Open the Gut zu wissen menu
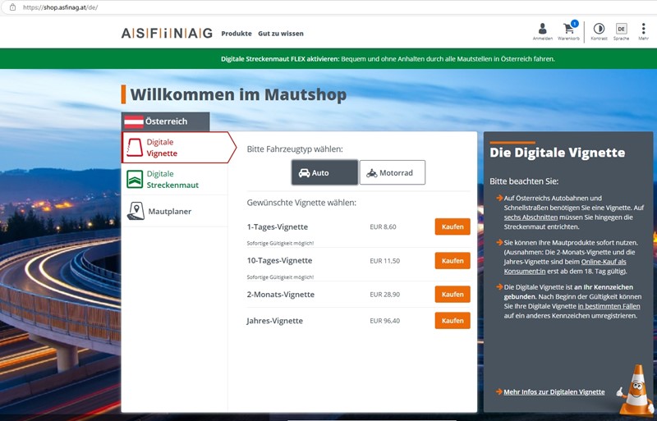The width and height of the screenshot is (657, 421). [x=280, y=34]
